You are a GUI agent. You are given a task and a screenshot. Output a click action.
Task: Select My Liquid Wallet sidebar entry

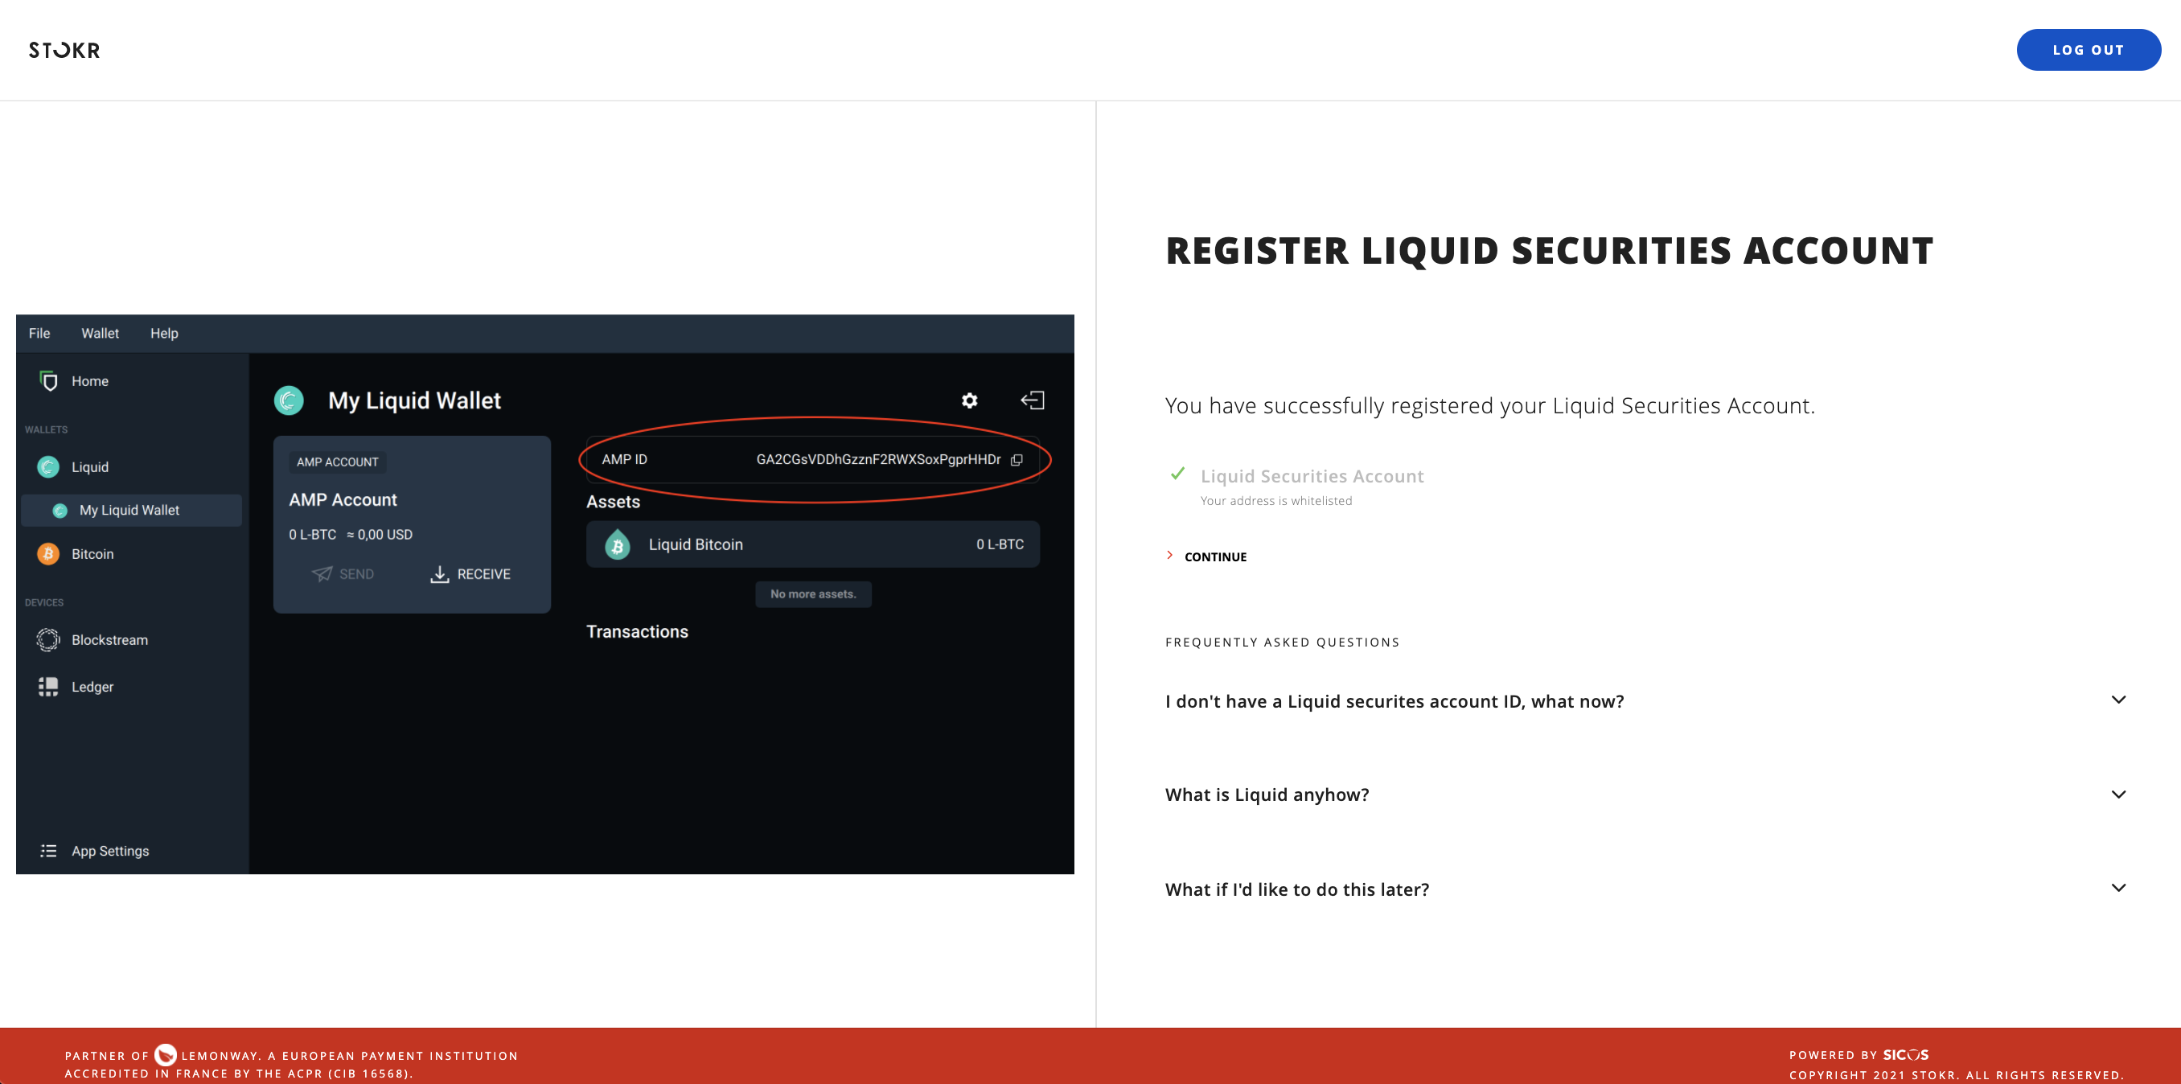[x=131, y=510]
